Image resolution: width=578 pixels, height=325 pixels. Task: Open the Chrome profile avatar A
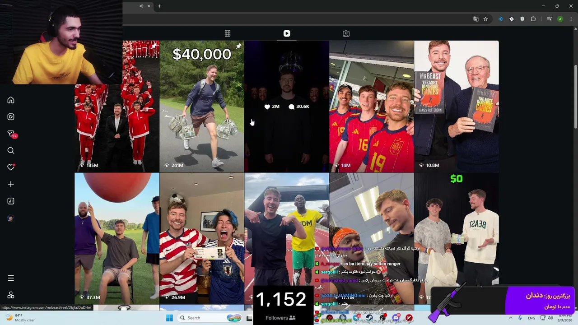pos(560,19)
